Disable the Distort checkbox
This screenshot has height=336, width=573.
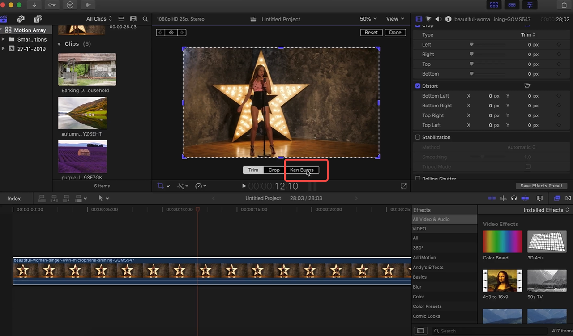click(x=418, y=86)
